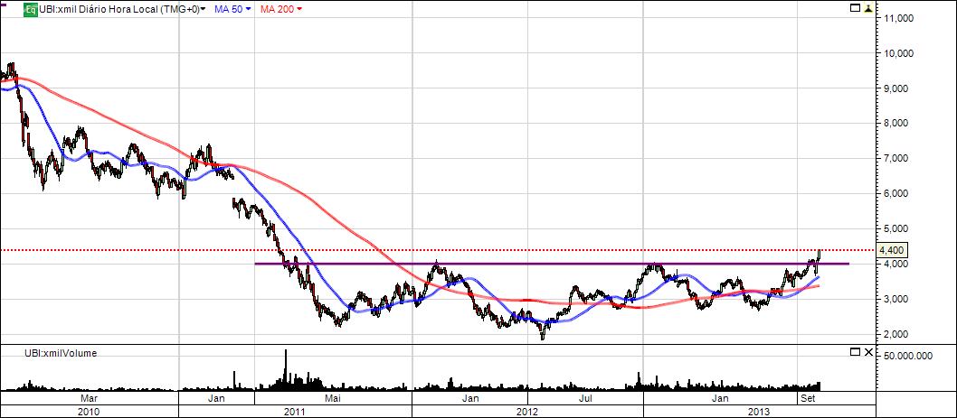Click the triangle marker icon beside price pane maximize
The width and height of the screenshot is (957, 418).
[868, 9]
